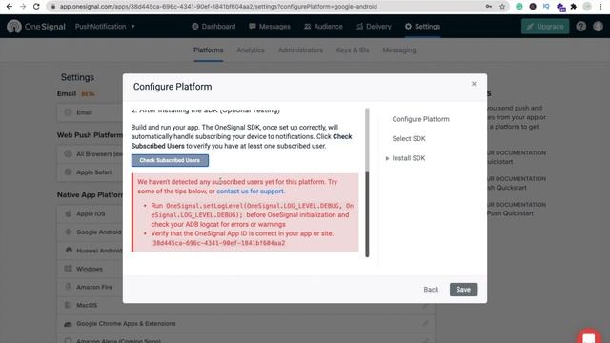Viewport: 610px width, 343px height.
Task: Click the Upgrade button
Action: click(x=545, y=27)
